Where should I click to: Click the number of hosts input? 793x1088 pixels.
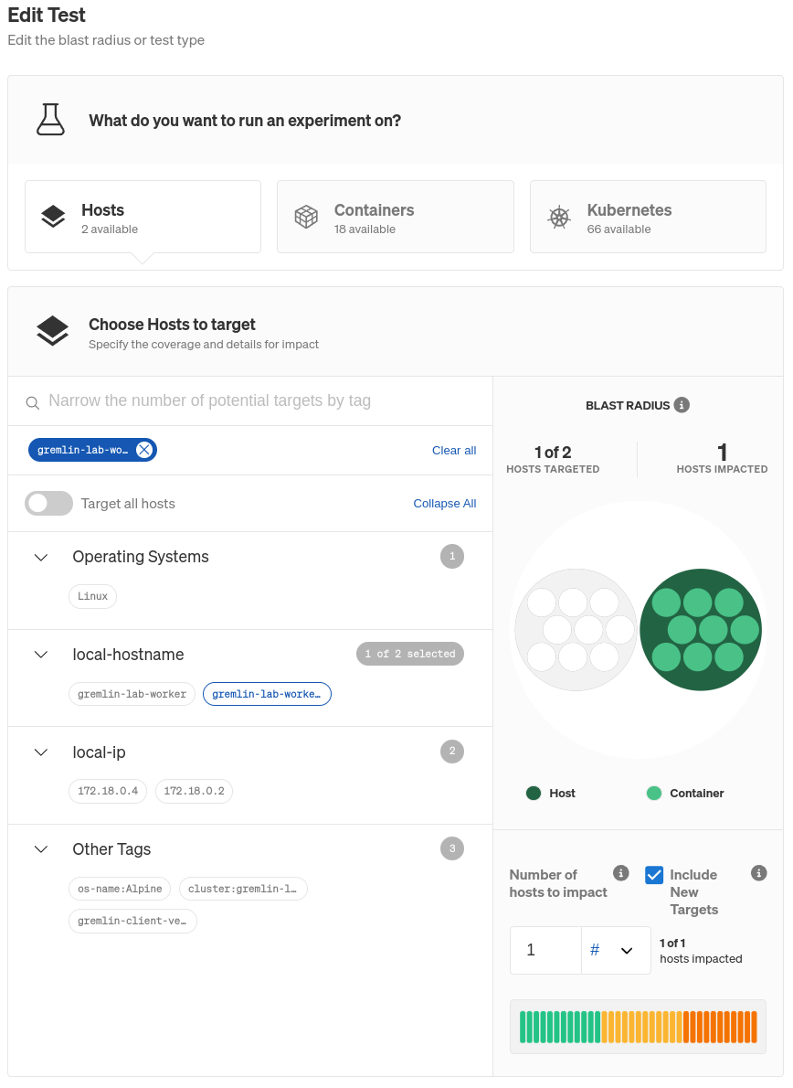click(545, 950)
